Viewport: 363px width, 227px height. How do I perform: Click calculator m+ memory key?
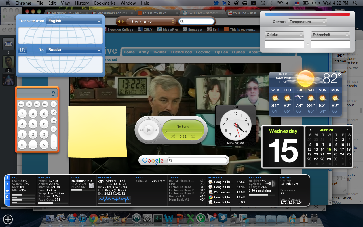point(21,104)
